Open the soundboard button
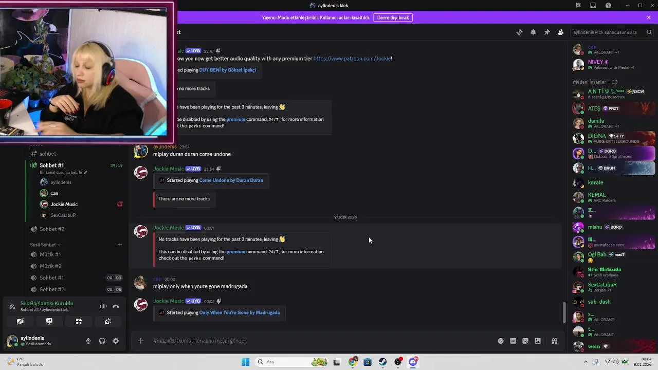The width and height of the screenshot is (658, 370). (108, 321)
